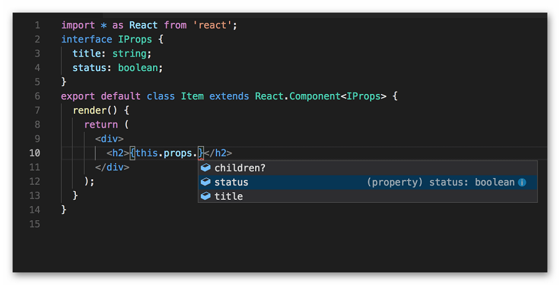560x285 pixels.
Task: Click the info icon beside status: boolean
Action: (x=522, y=182)
